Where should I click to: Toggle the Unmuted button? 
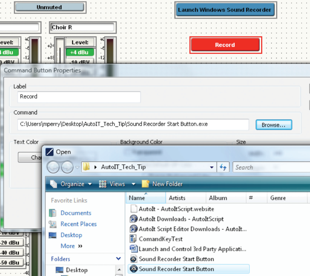[x=49, y=7]
